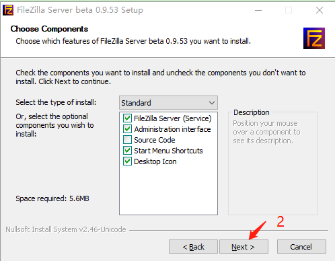
Task: Click the large FileZilla logo in header
Action: pos(314,38)
